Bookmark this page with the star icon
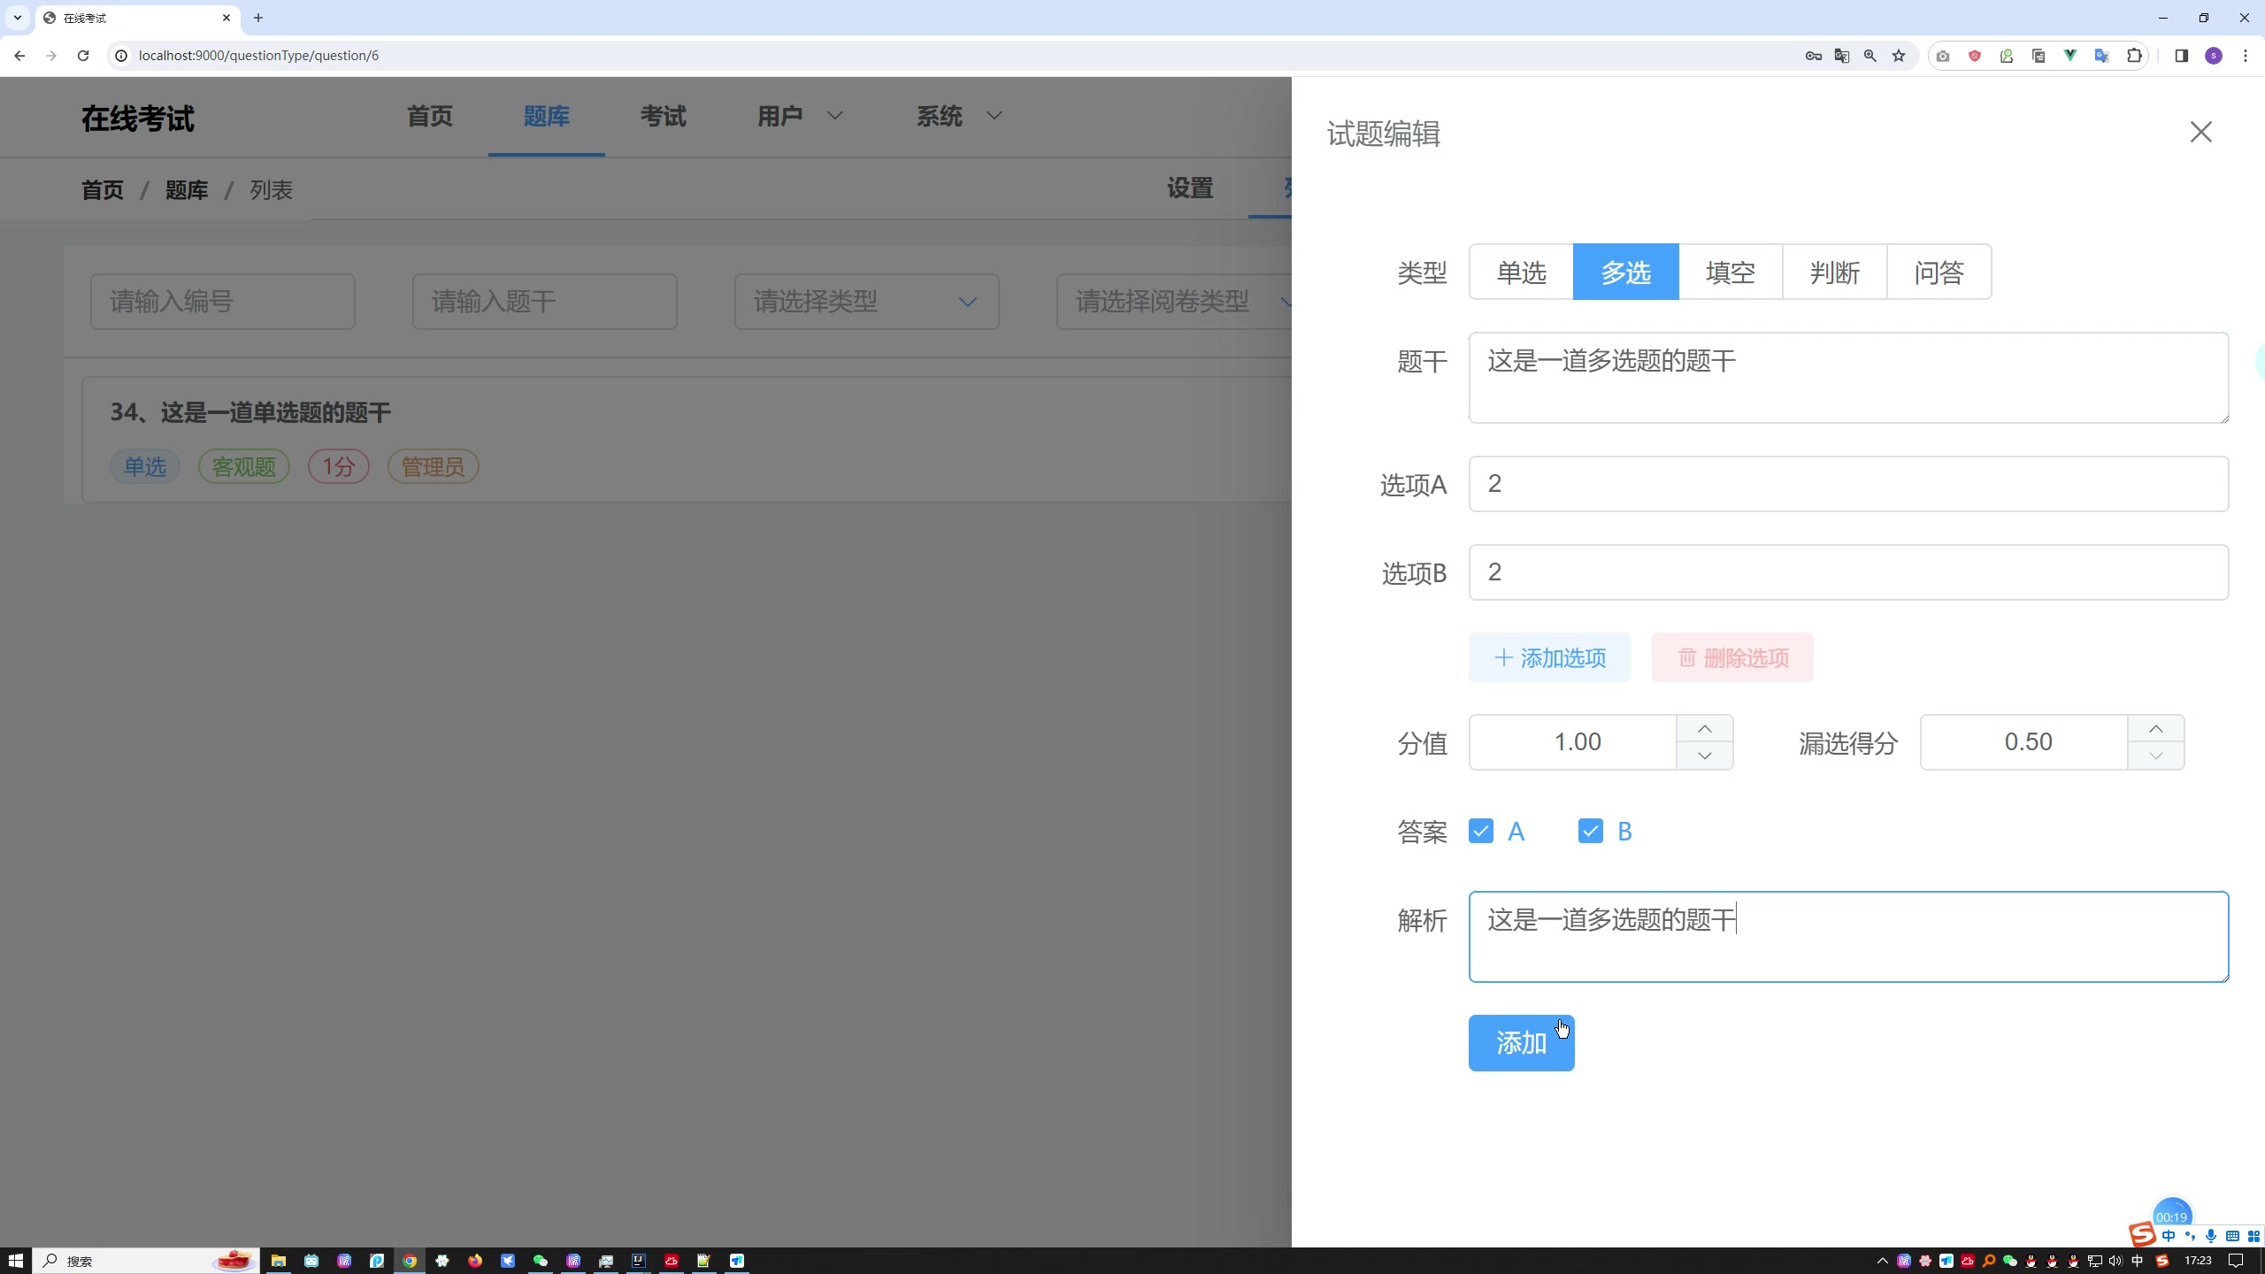 pyautogui.click(x=1899, y=56)
